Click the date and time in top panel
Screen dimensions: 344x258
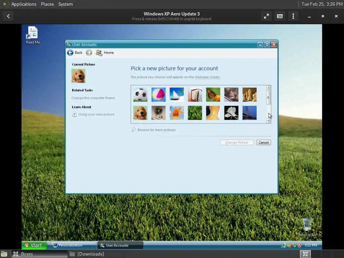pyautogui.click(x=322, y=4)
